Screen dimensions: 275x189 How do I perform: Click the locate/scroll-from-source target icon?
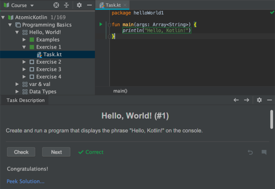coord(56,5)
